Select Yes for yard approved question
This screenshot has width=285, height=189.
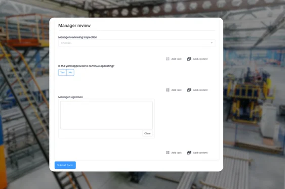click(62, 72)
